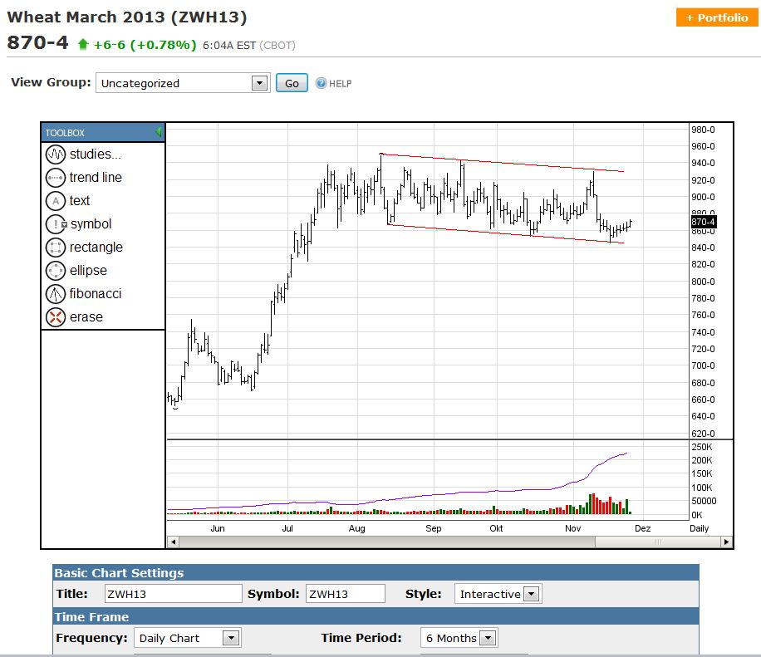Click the Jul month label on time axis
The width and height of the screenshot is (761, 657).
pyautogui.click(x=287, y=528)
